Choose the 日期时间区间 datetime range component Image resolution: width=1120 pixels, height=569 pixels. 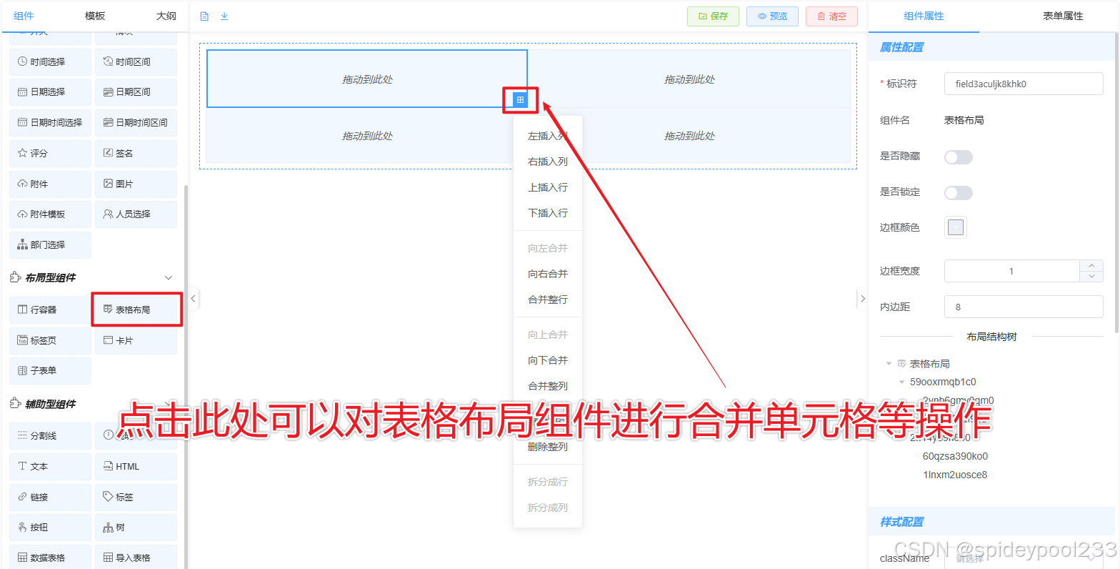point(136,123)
